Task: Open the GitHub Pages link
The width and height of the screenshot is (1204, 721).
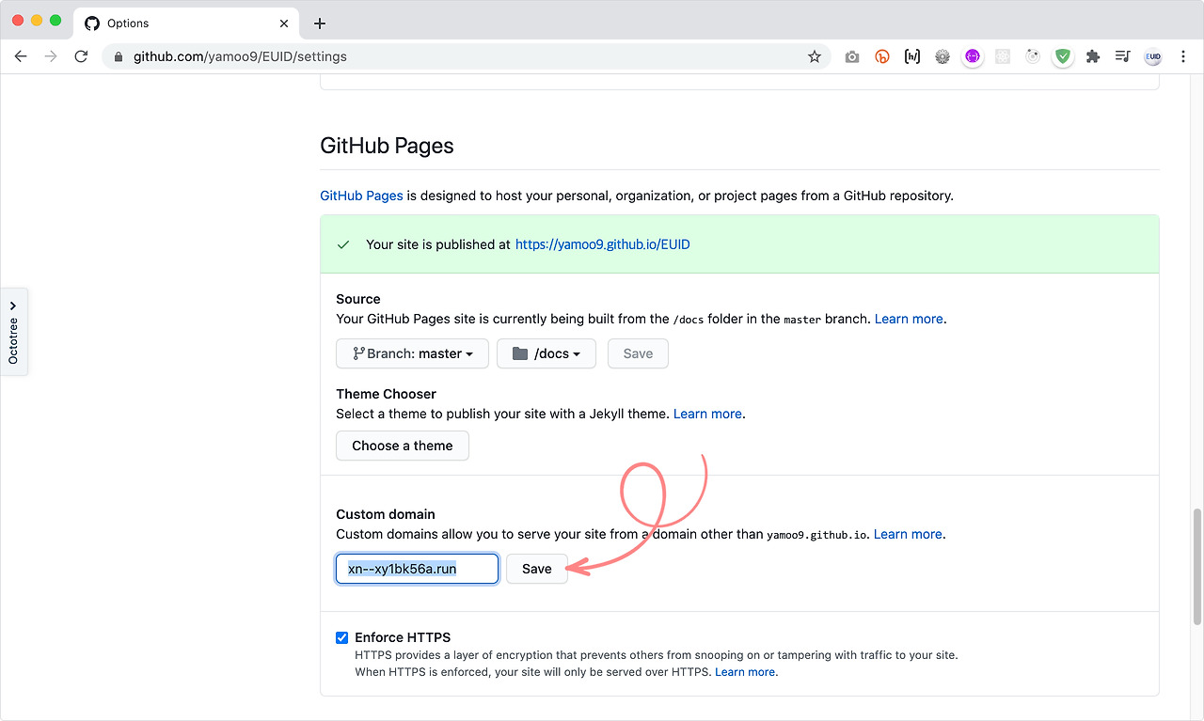Action: point(361,196)
